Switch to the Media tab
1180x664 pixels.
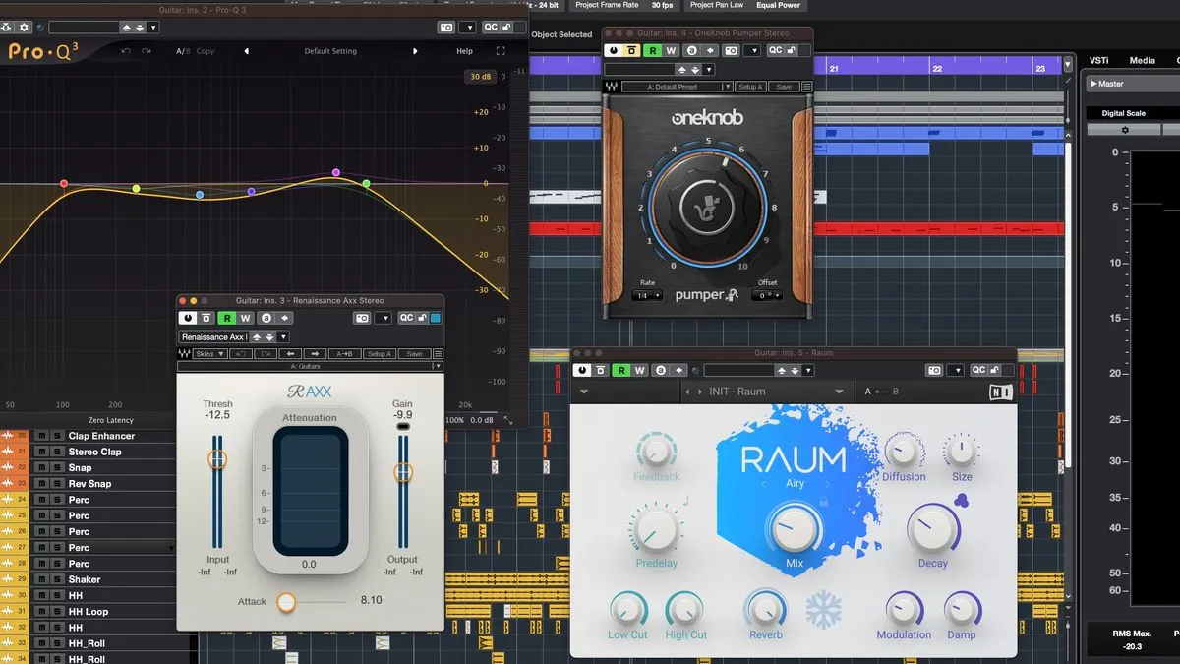pyautogui.click(x=1142, y=61)
